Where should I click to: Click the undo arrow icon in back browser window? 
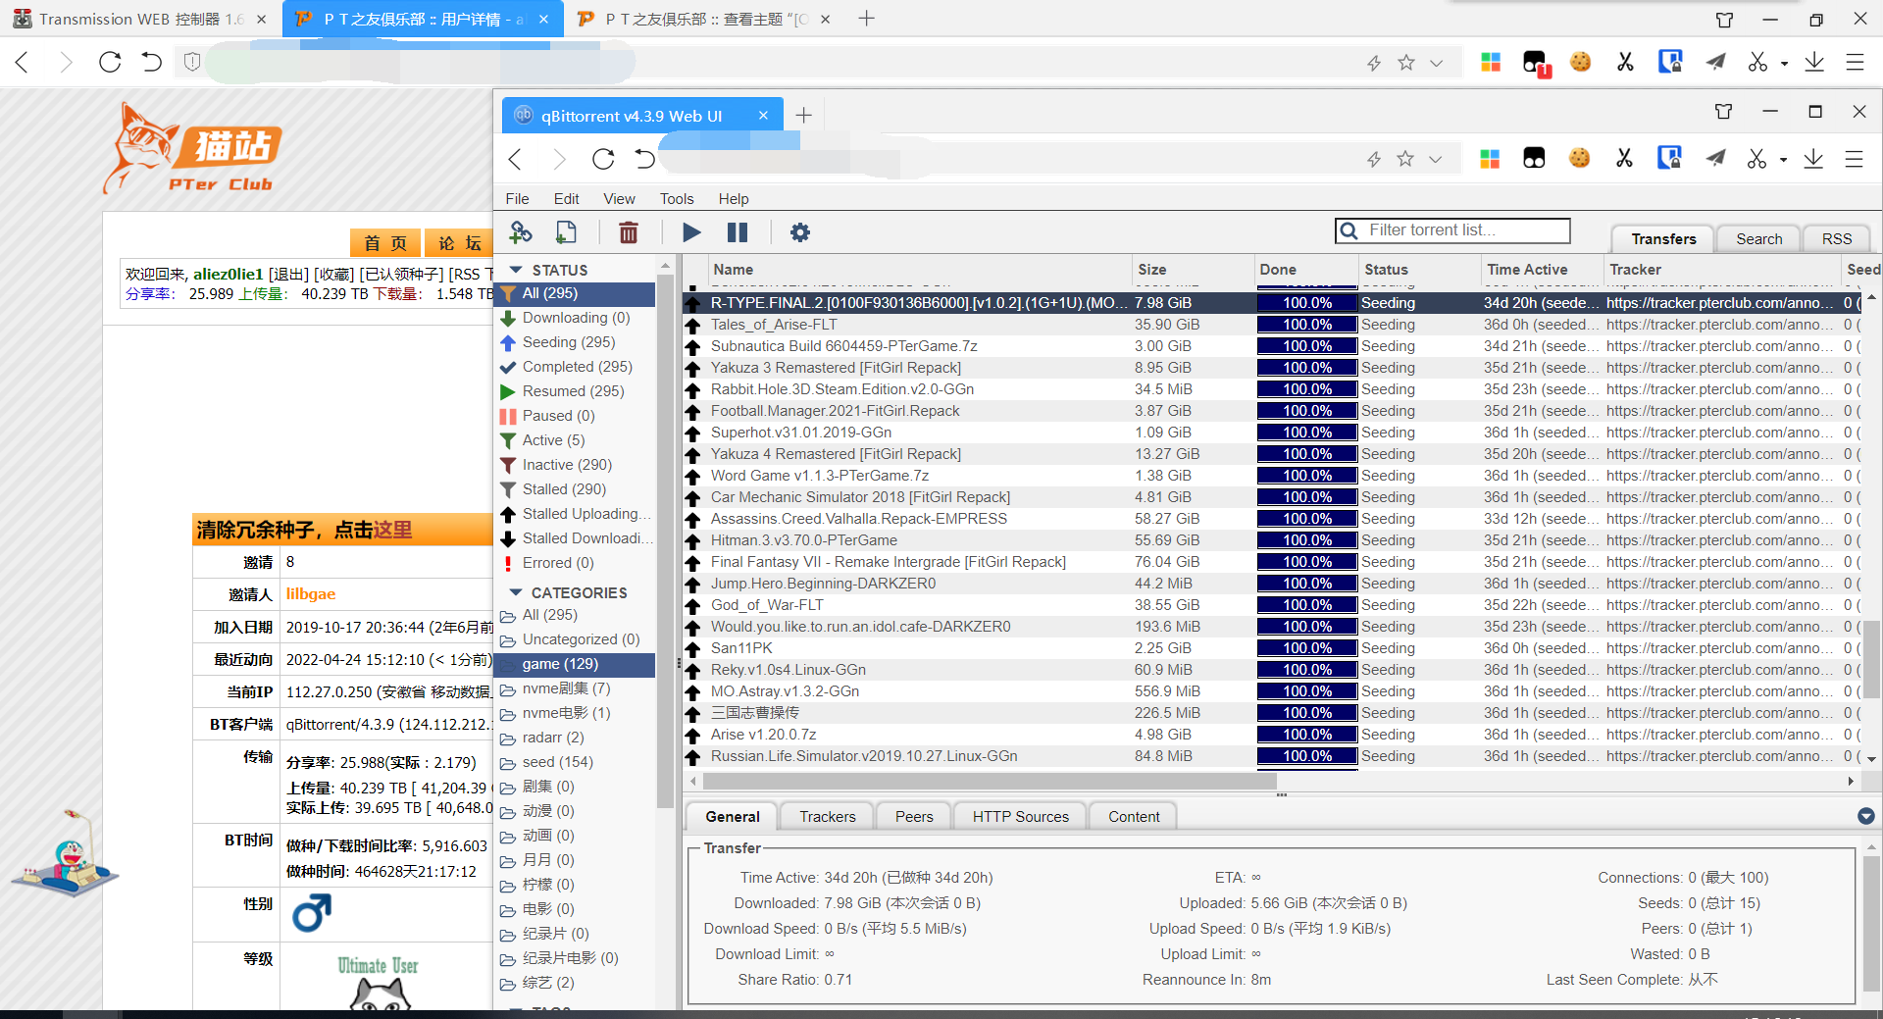pos(151,62)
